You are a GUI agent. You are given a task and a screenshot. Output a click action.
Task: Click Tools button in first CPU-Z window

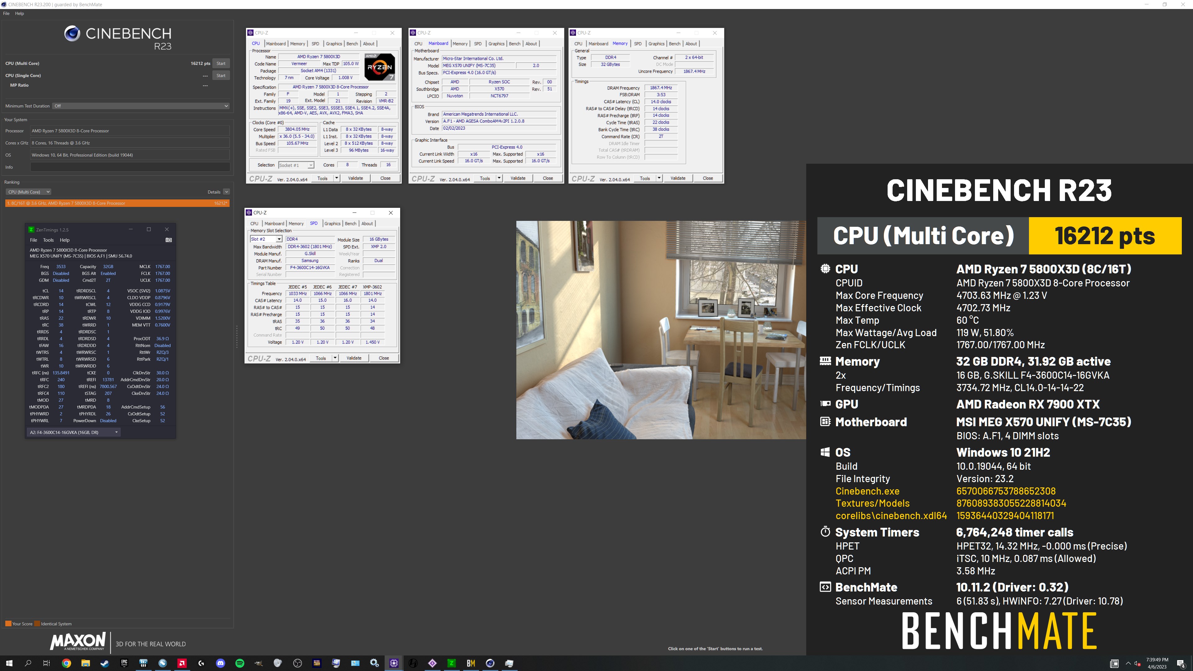322,178
